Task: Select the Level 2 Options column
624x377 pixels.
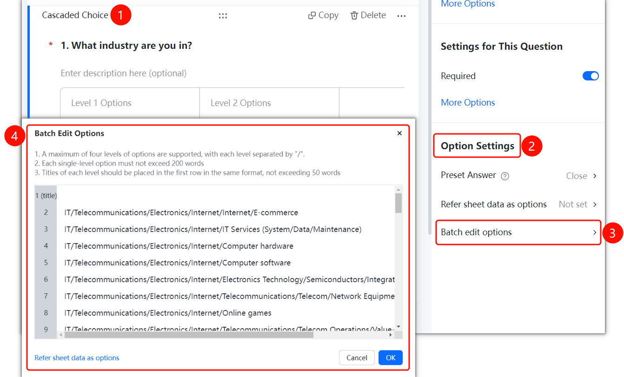Action: tap(269, 103)
